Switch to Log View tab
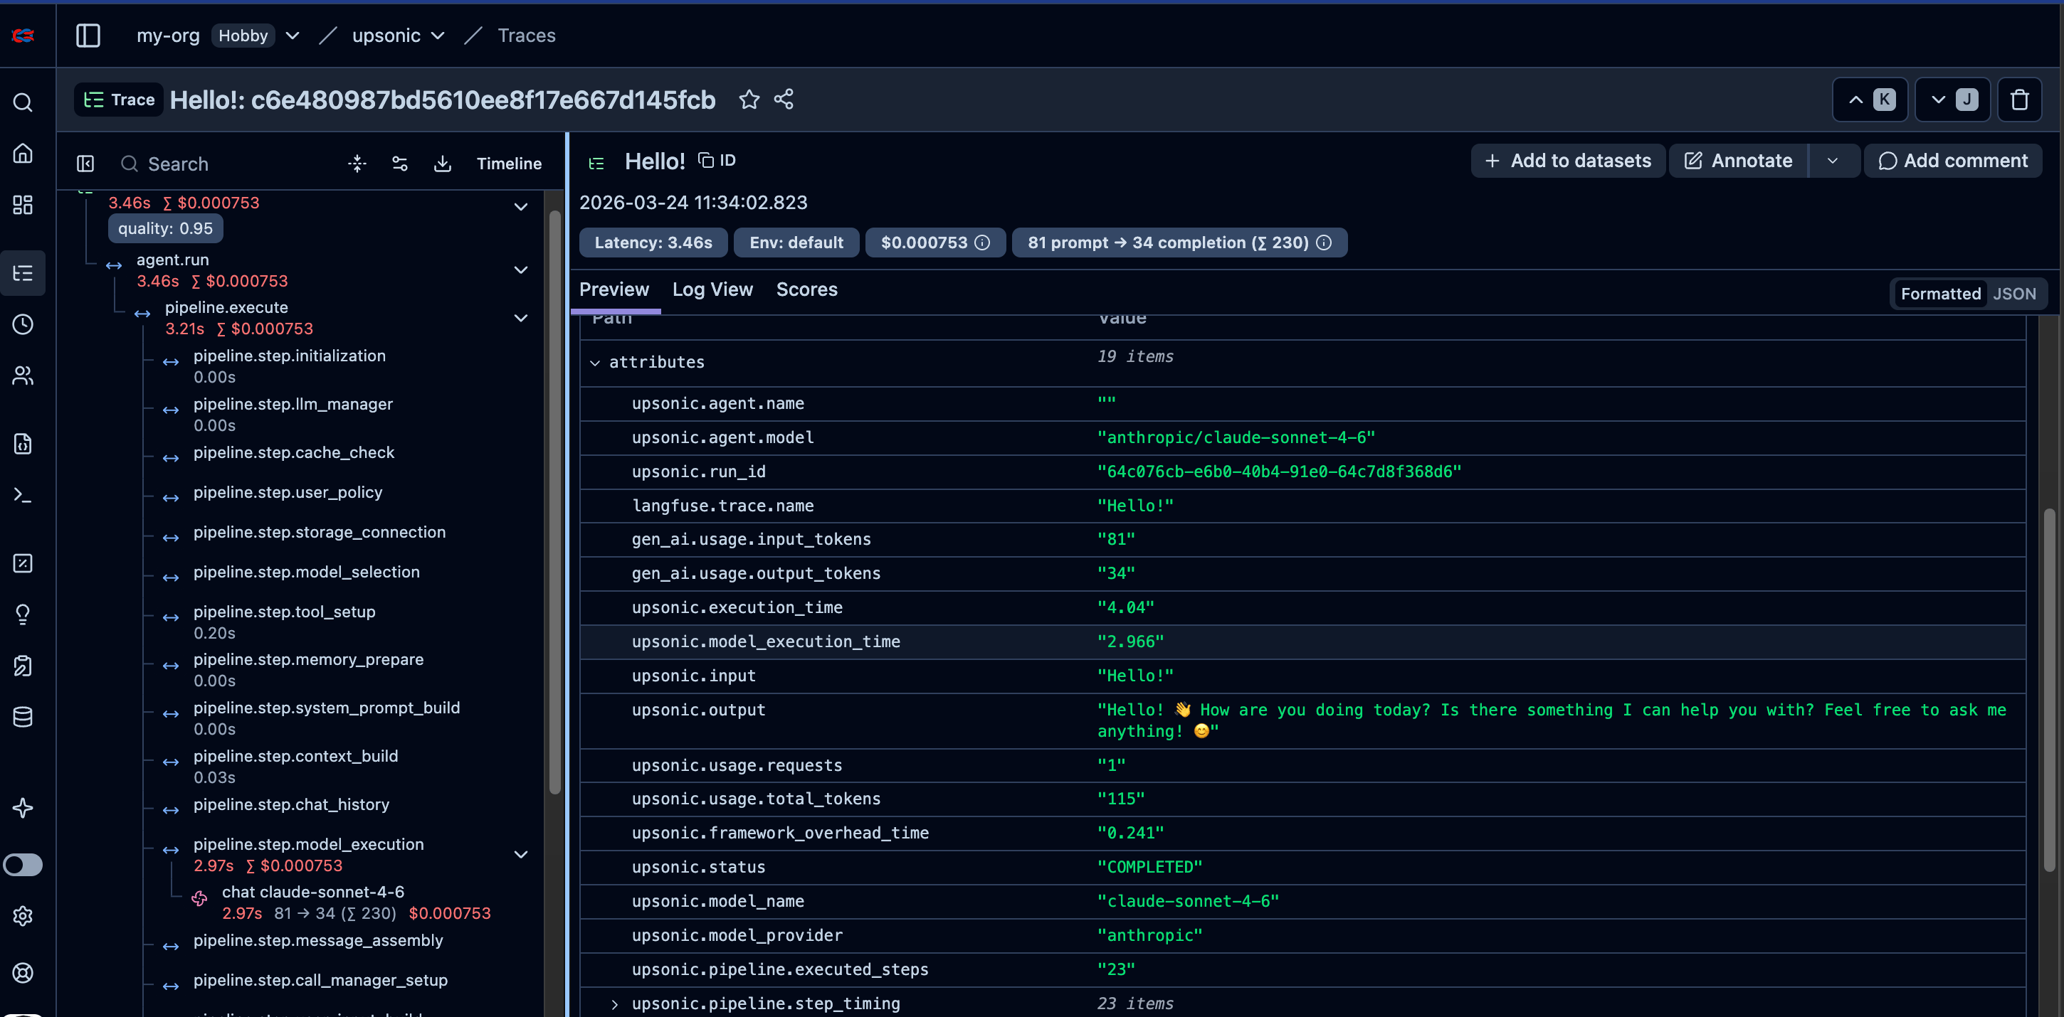 [x=712, y=289]
